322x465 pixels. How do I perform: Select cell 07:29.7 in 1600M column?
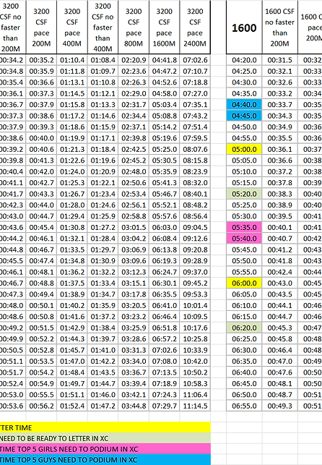pyautogui.click(x=165, y=406)
